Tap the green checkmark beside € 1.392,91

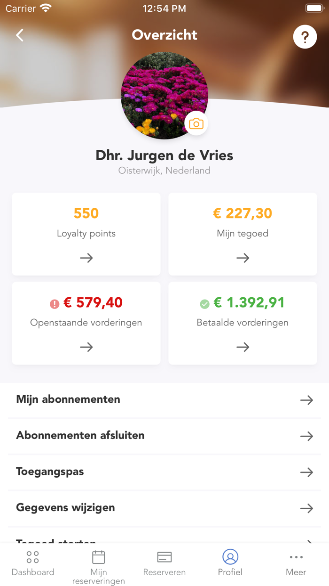pyautogui.click(x=204, y=303)
